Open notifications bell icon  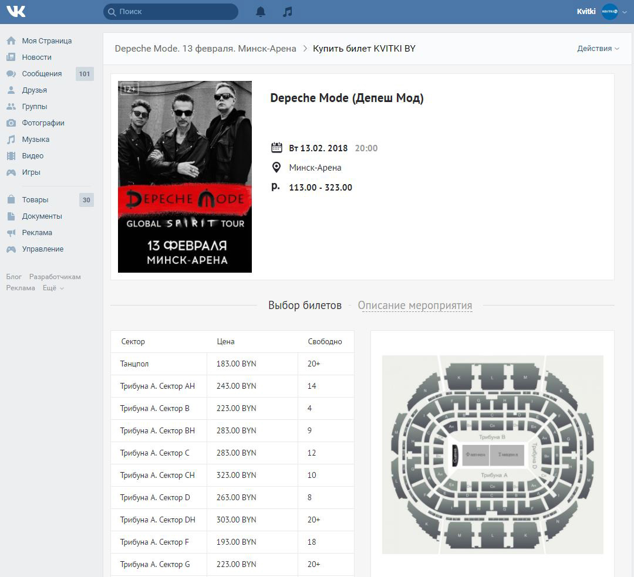click(261, 12)
